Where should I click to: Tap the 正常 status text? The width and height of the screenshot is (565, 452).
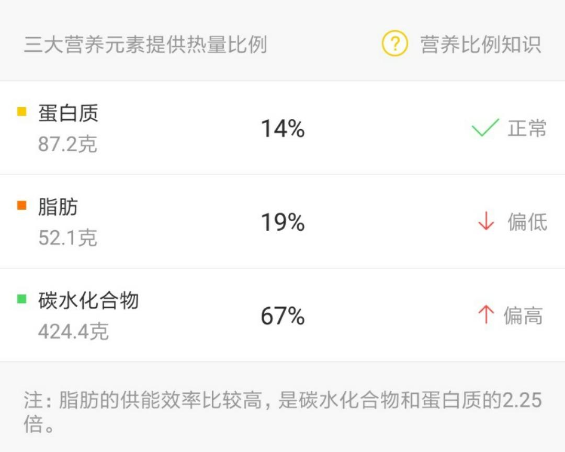[x=527, y=128]
